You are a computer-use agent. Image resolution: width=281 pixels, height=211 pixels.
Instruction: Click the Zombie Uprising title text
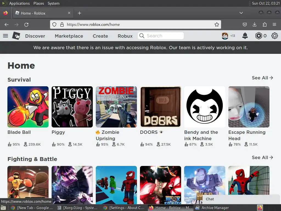(x=108, y=135)
